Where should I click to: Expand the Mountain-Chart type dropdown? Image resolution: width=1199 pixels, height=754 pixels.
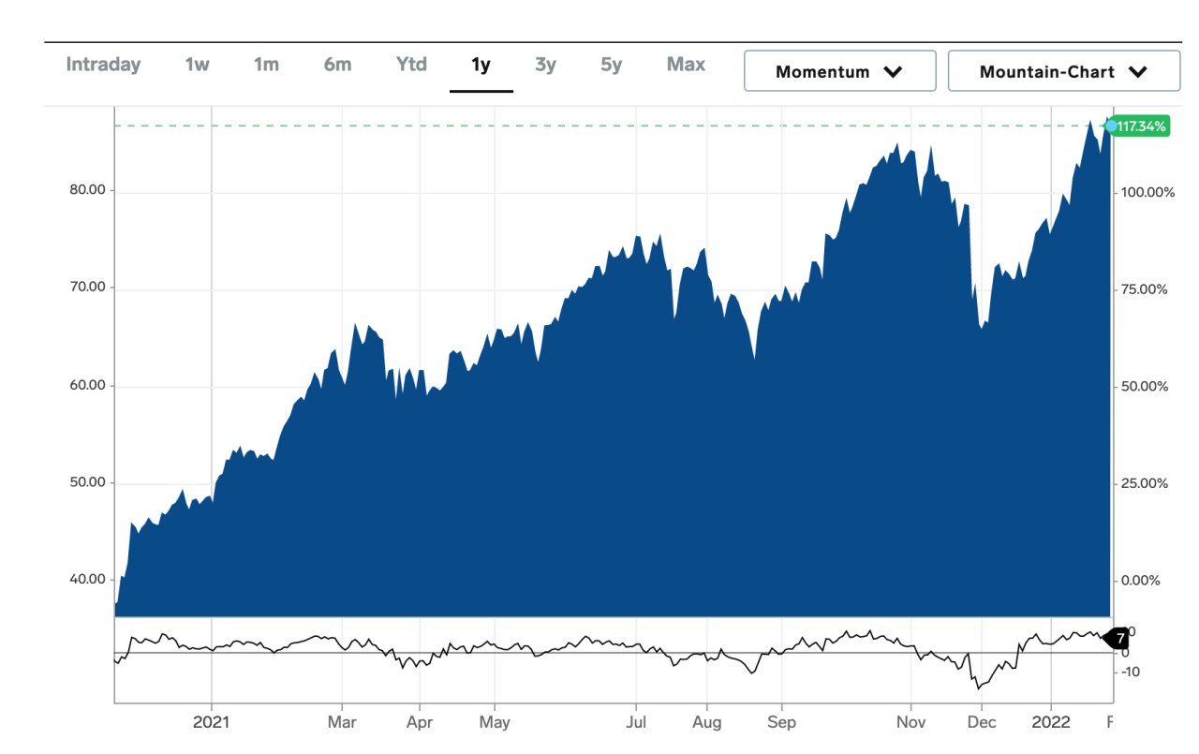tap(1064, 71)
